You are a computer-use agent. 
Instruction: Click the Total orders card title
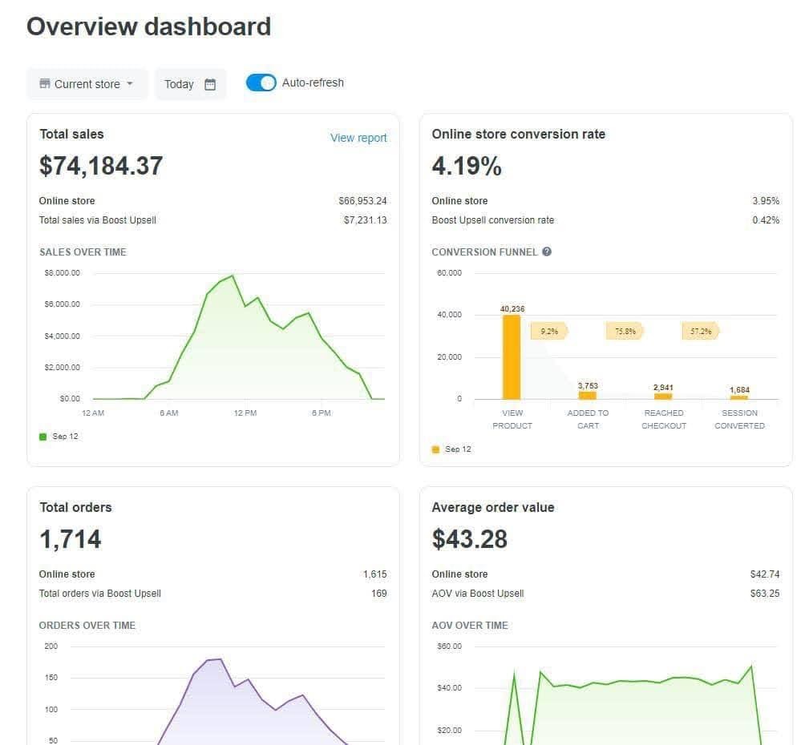tap(75, 507)
